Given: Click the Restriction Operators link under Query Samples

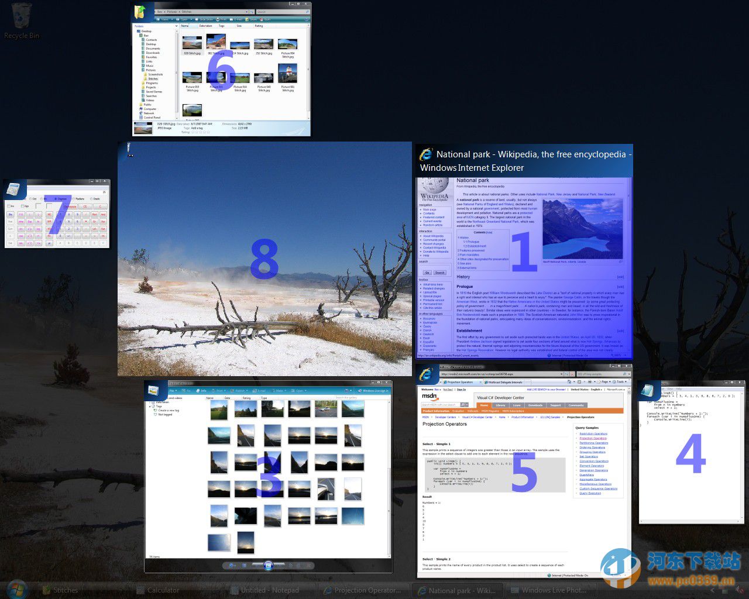Looking at the screenshot, I should click(x=593, y=433).
